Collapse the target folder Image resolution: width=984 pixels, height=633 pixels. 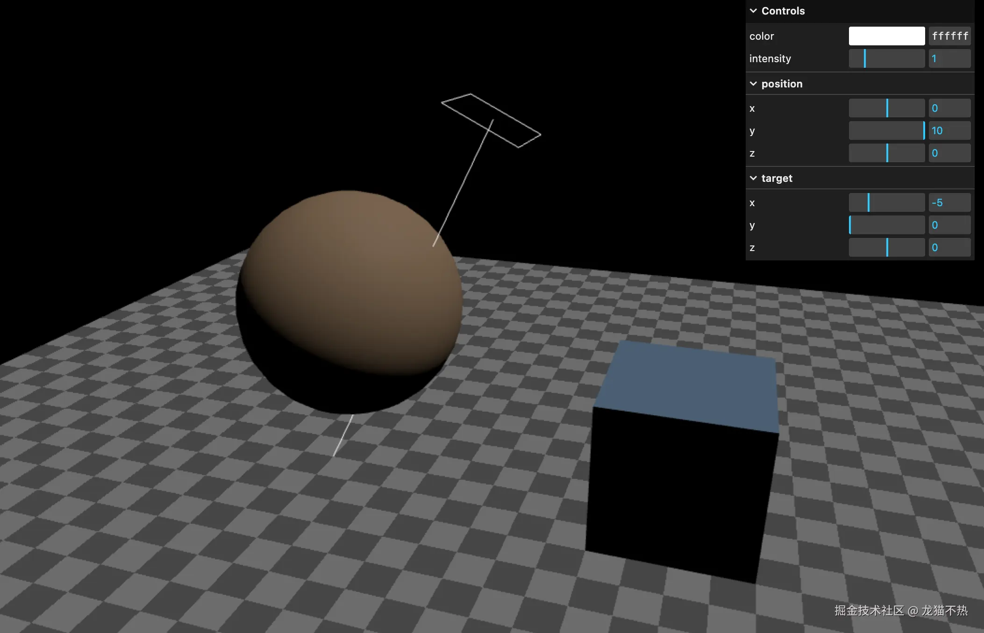click(x=753, y=178)
